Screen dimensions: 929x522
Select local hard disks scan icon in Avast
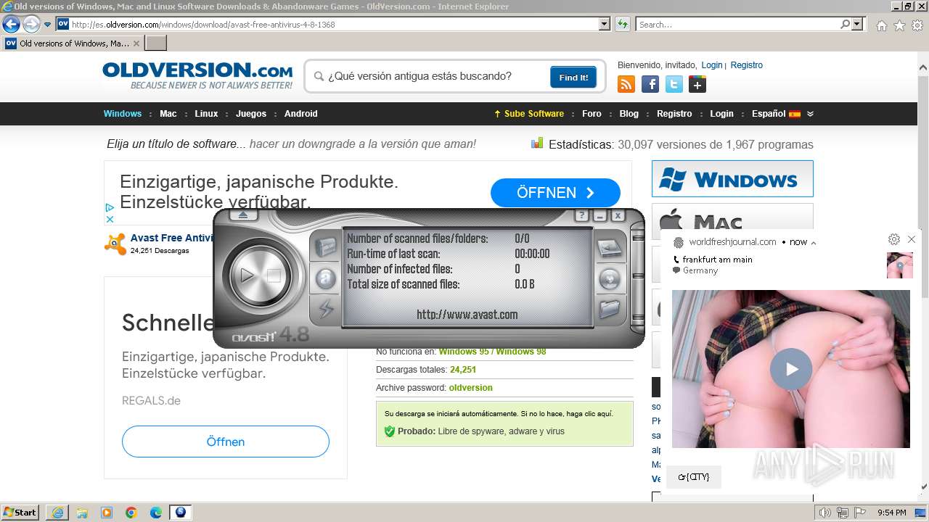(x=609, y=249)
